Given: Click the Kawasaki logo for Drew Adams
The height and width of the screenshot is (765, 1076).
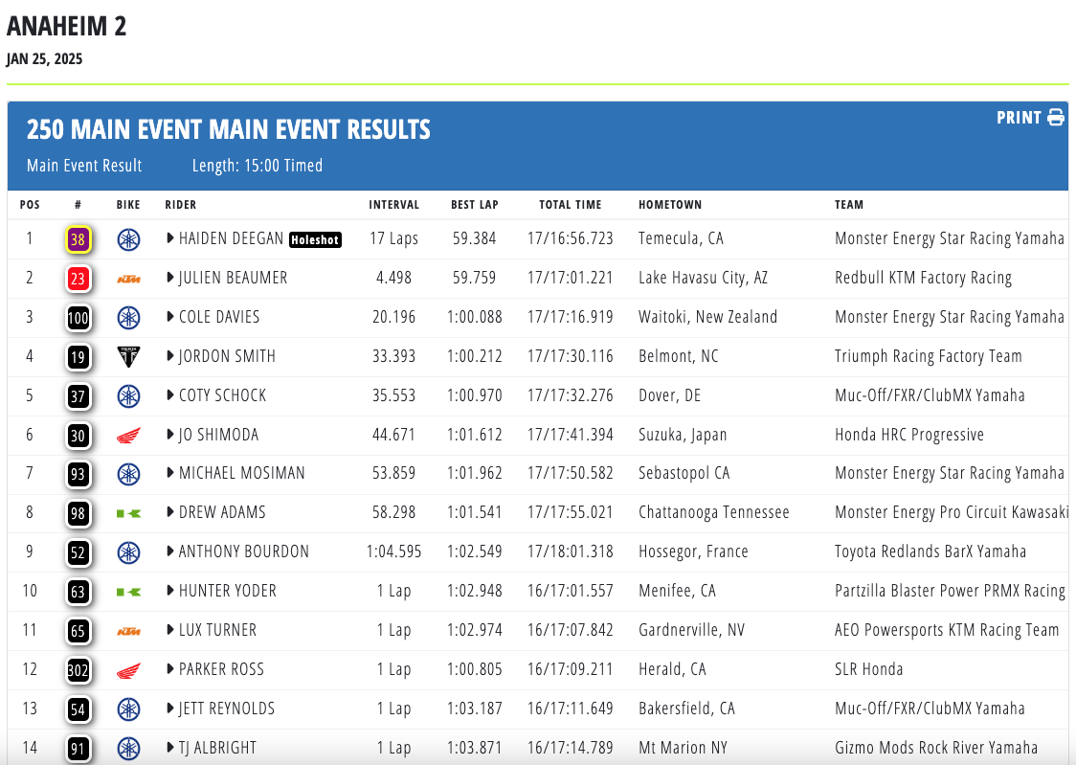Looking at the screenshot, I should click(128, 513).
